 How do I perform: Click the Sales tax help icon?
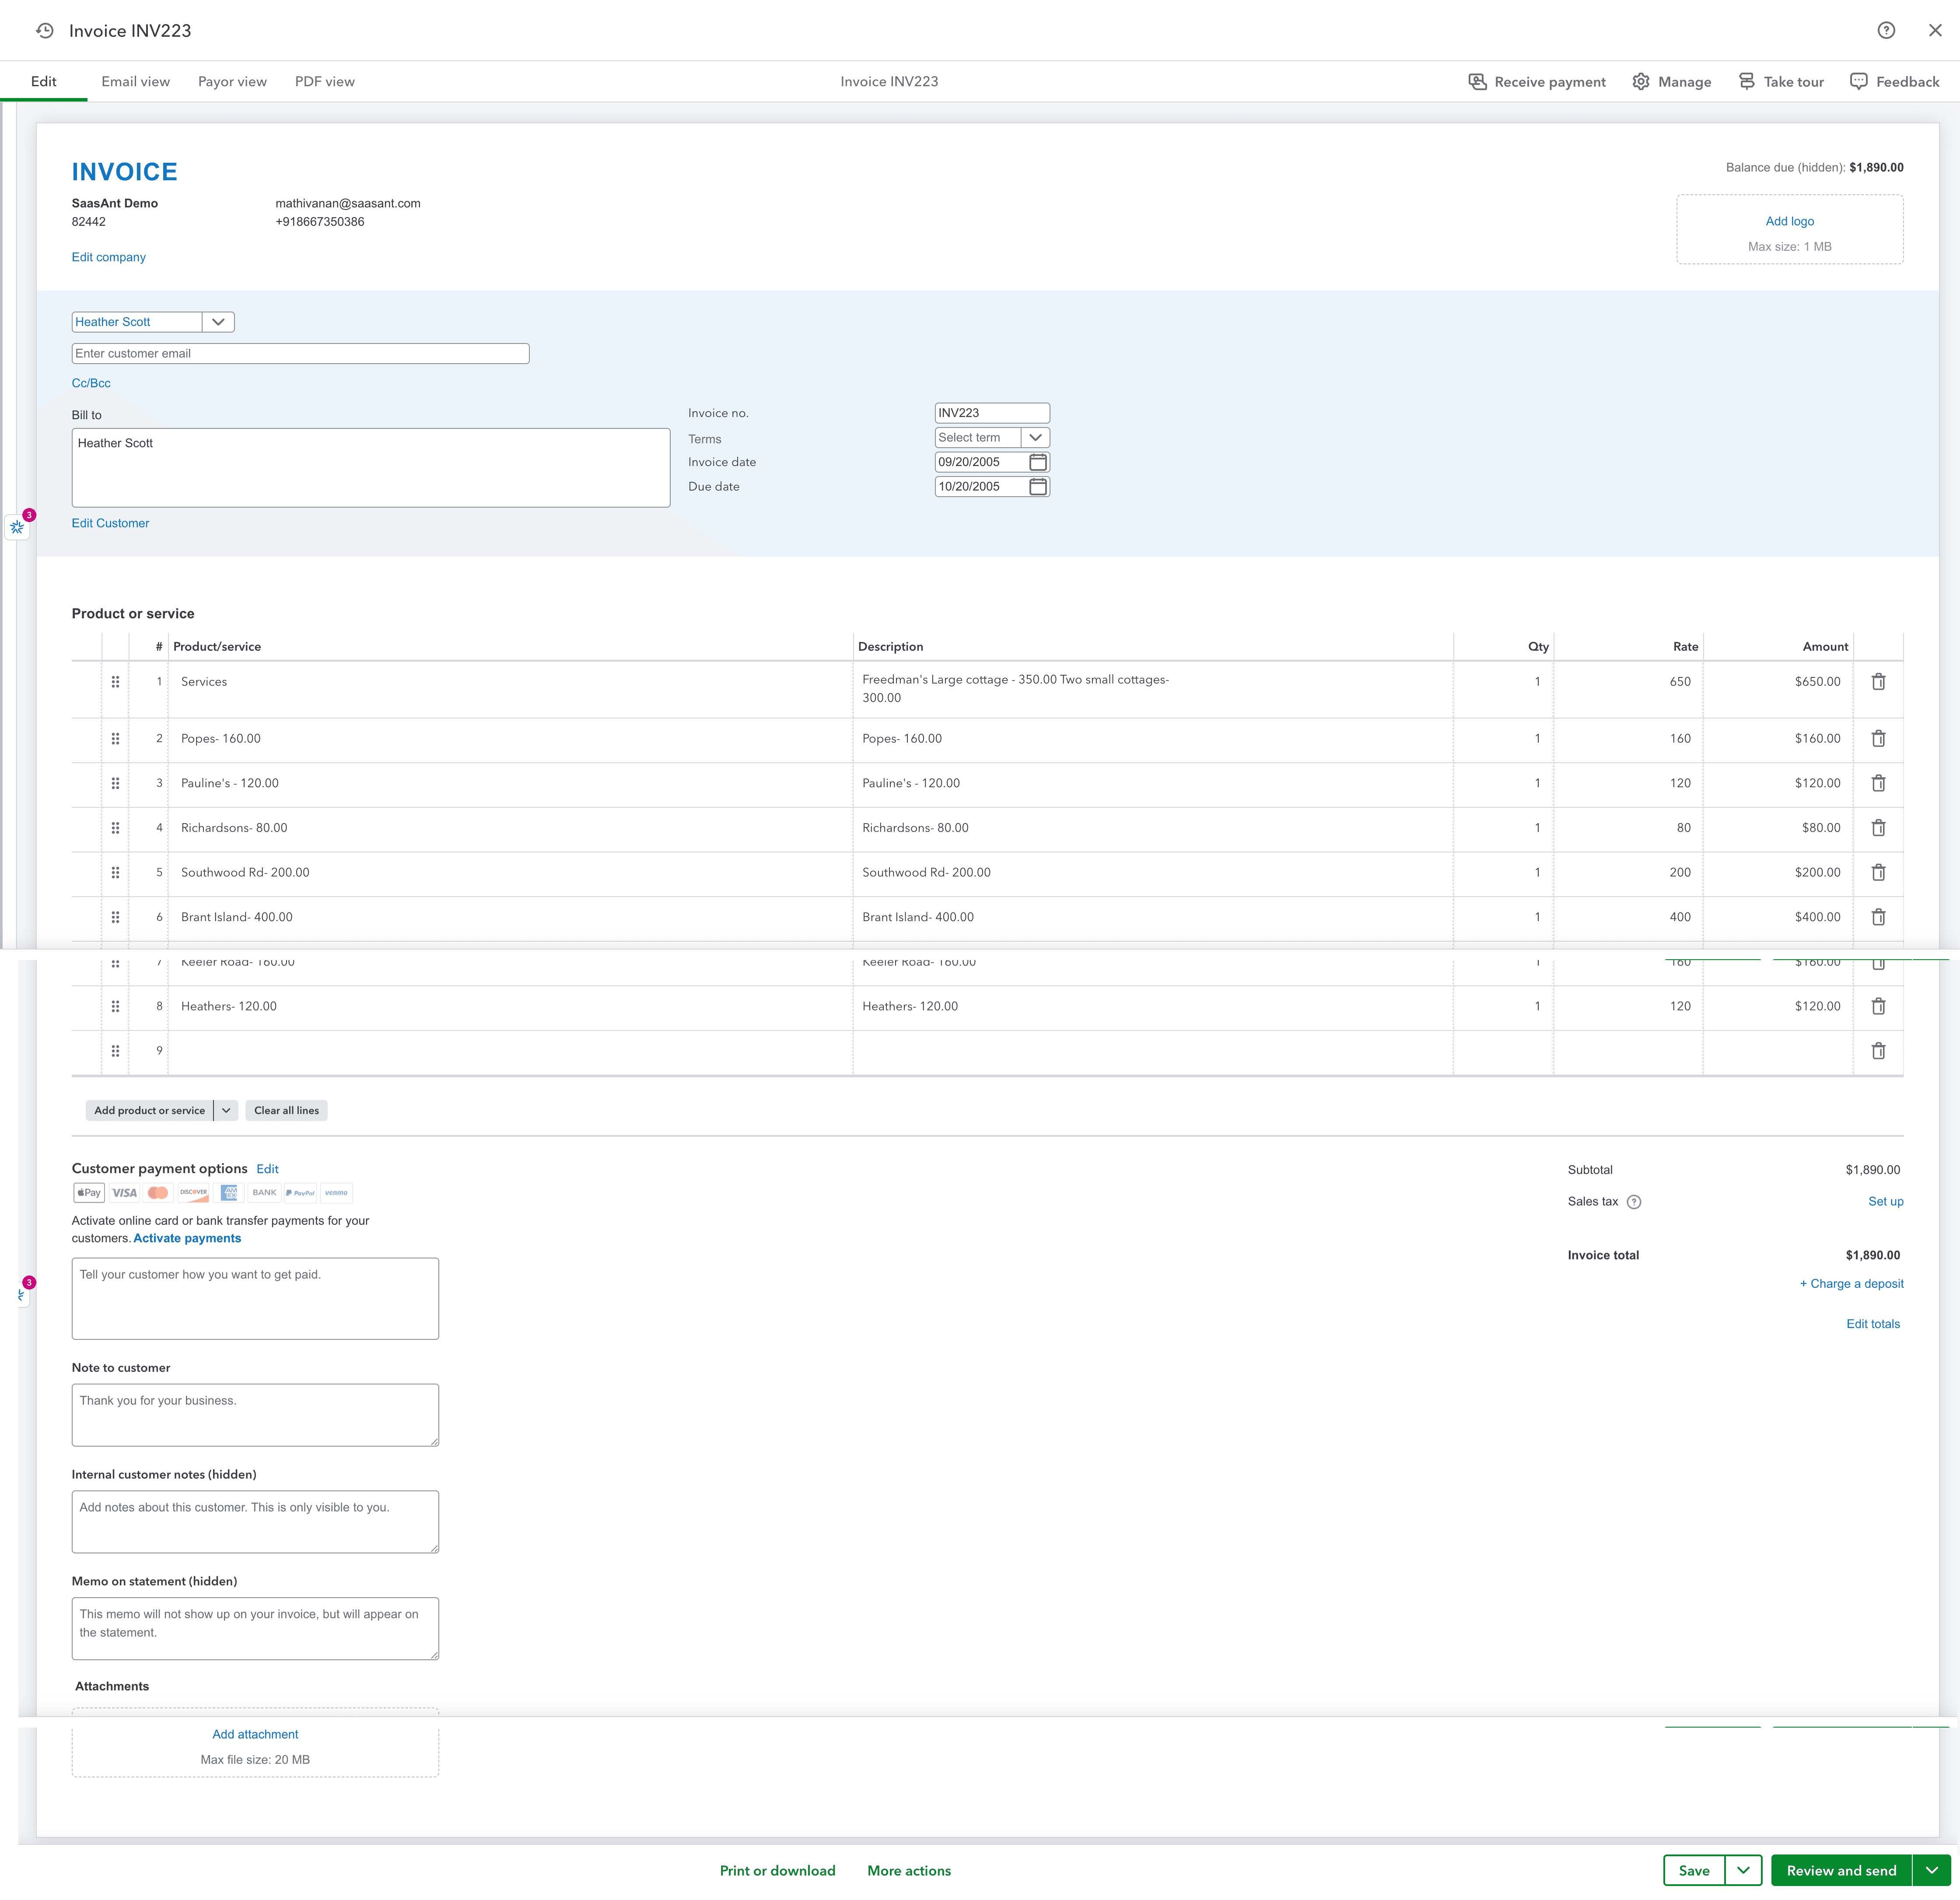click(1635, 1201)
